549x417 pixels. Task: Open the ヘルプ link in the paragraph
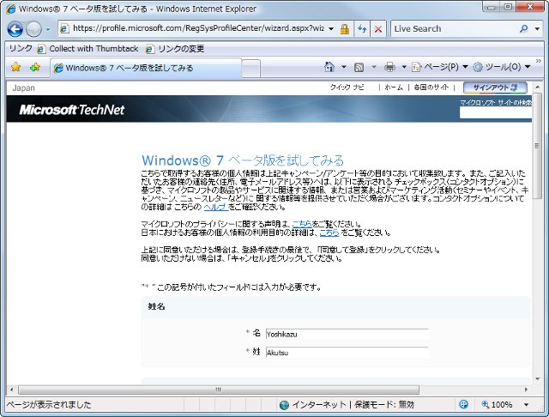[x=215, y=207]
